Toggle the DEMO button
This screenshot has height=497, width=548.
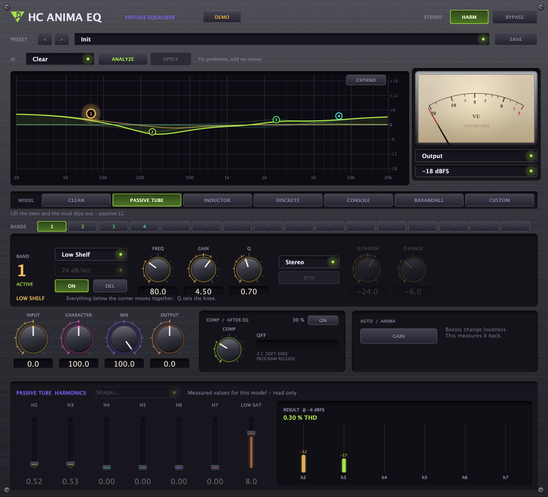point(222,17)
